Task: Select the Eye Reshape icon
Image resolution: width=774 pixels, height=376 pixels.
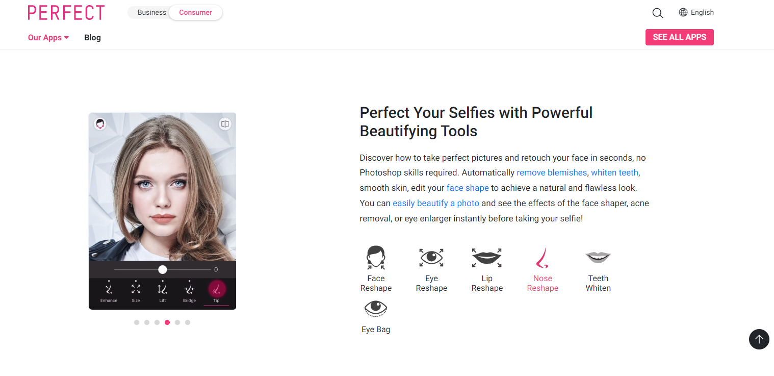Action: pyautogui.click(x=431, y=258)
